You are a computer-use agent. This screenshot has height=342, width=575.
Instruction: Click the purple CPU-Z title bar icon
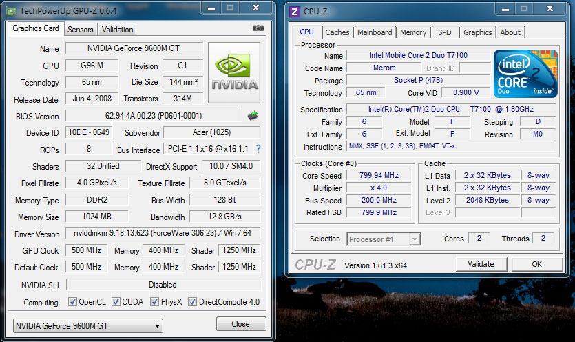click(x=295, y=11)
